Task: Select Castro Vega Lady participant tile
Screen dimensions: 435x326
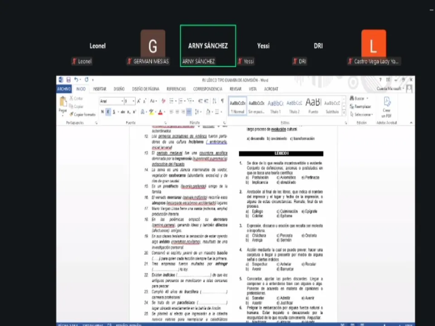Action: [x=374, y=46]
